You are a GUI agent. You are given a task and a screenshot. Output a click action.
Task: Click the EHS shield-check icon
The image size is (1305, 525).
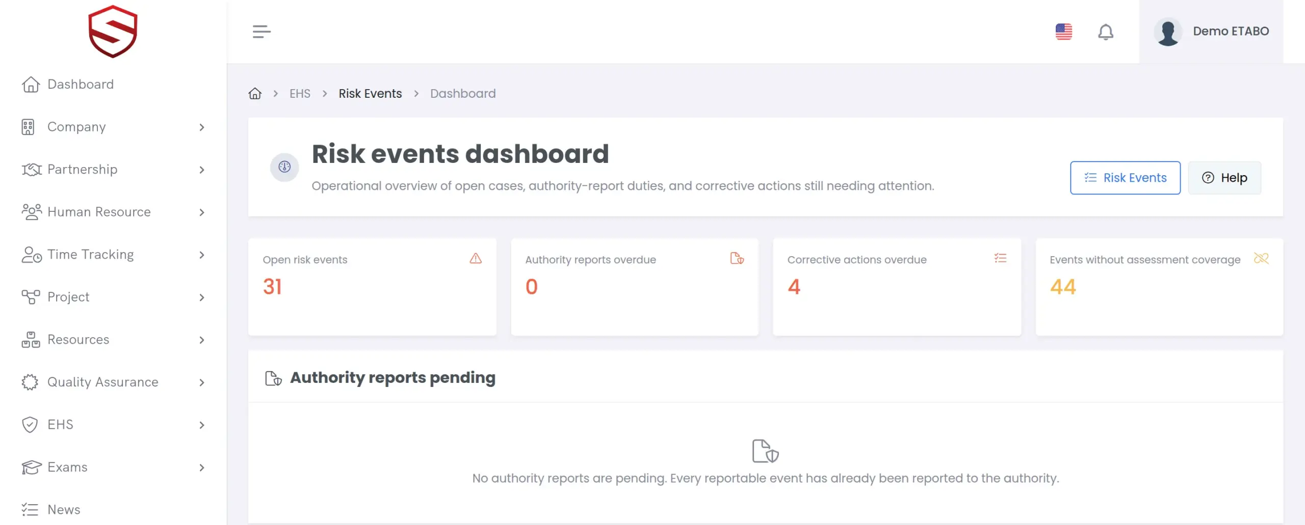coord(30,425)
